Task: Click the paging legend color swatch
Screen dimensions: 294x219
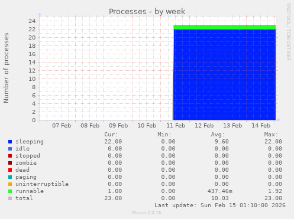Action: pos(10,177)
